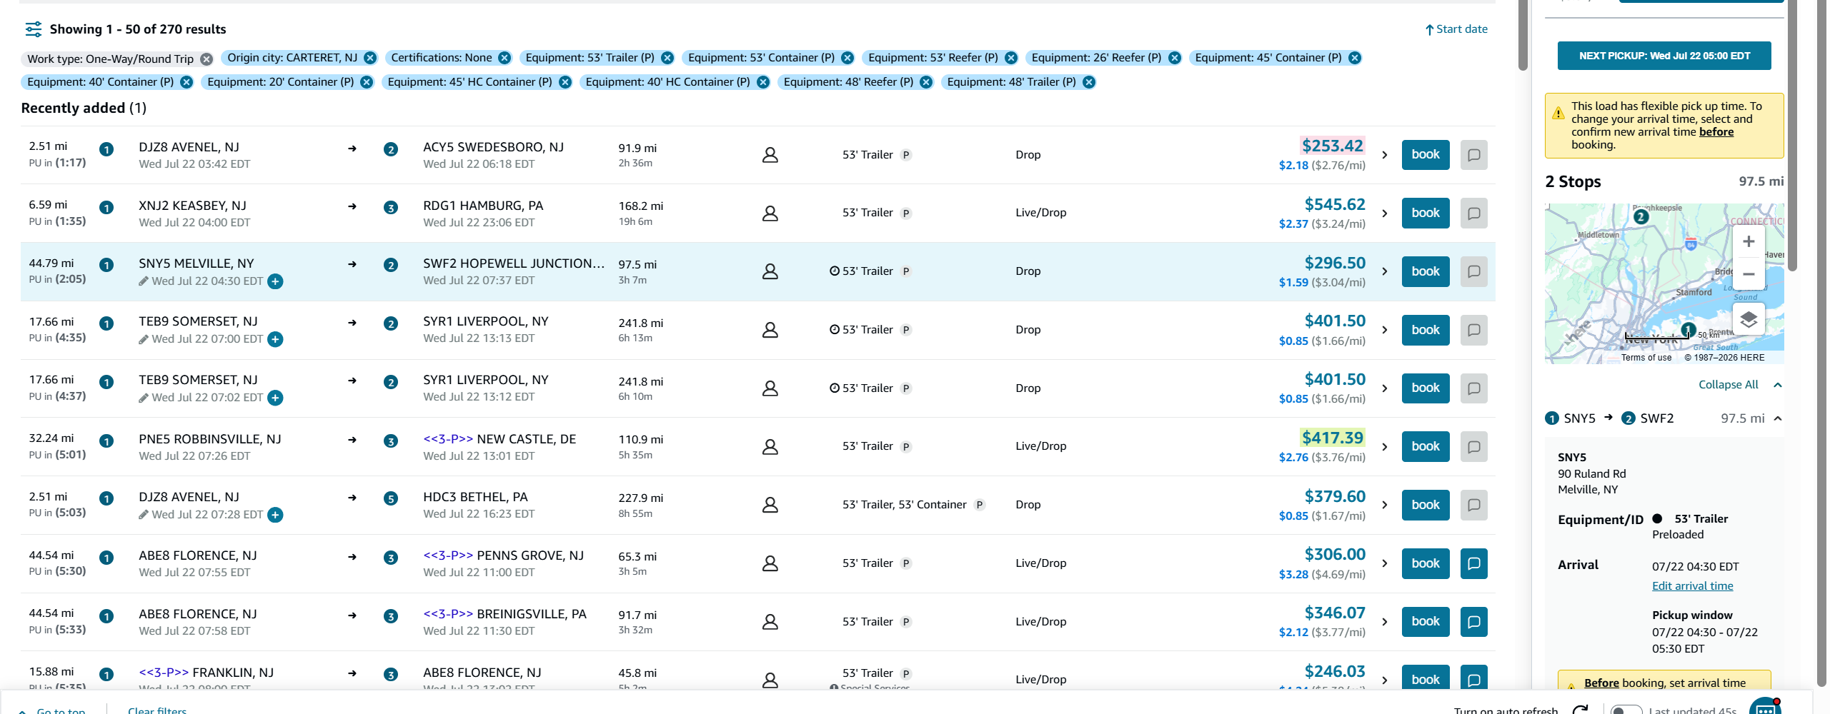The height and width of the screenshot is (714, 1830).
Task: Click the plus icon next to DJZ8 AVENEL 07:28 arrival
Action: 275,515
